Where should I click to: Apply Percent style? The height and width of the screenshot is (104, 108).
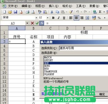pyautogui.click(x=99, y=18)
